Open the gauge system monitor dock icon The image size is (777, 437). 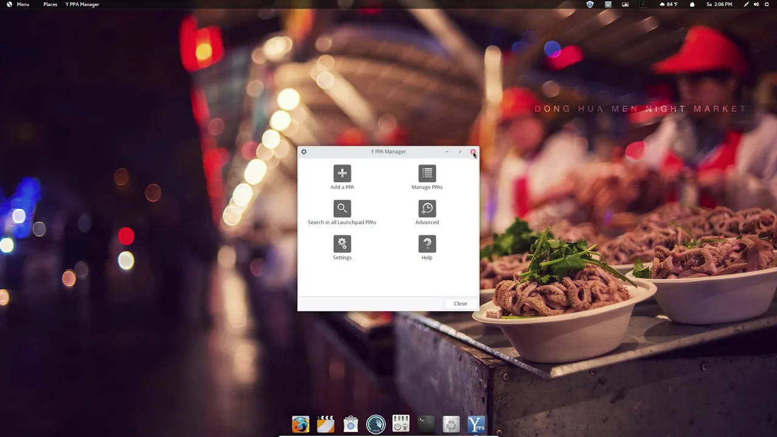click(376, 424)
